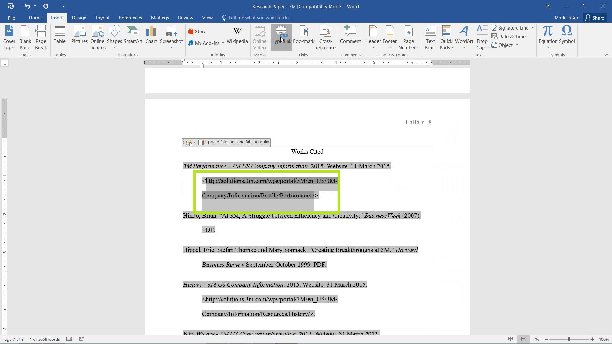Redo or repeat the last action
The image size is (612, 344).
click(46, 6)
